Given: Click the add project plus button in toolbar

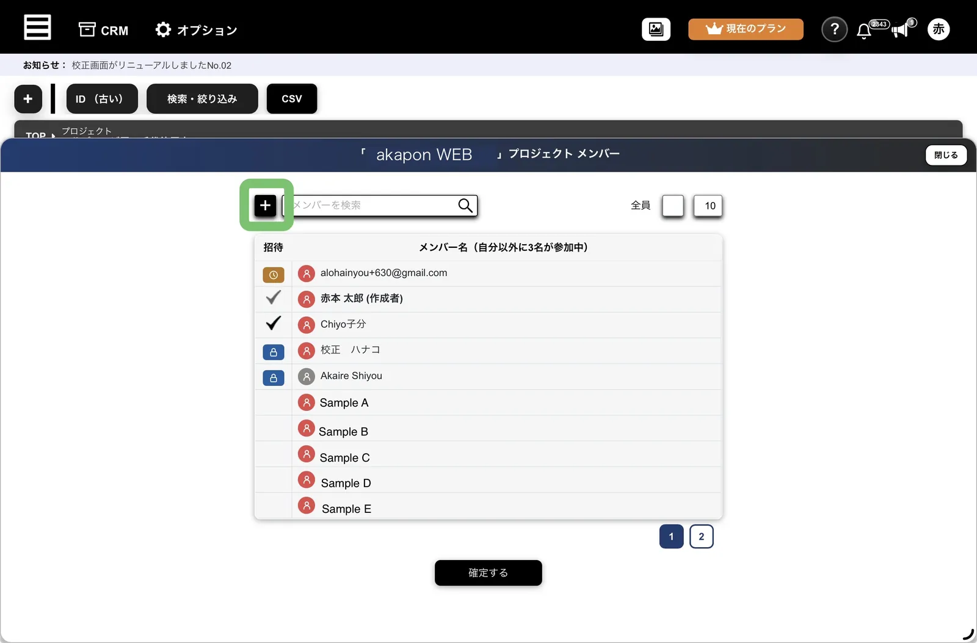Looking at the screenshot, I should coord(28,98).
